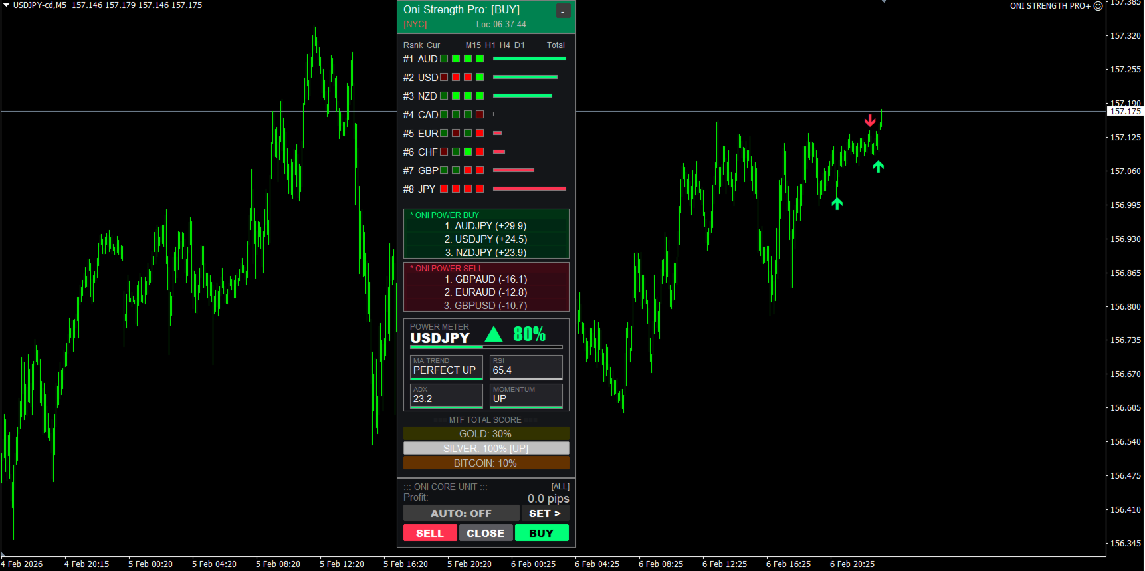1145x571 pixels.
Task: Select GBPAUD (-16.1) in Power Sell list
Action: 486,279
